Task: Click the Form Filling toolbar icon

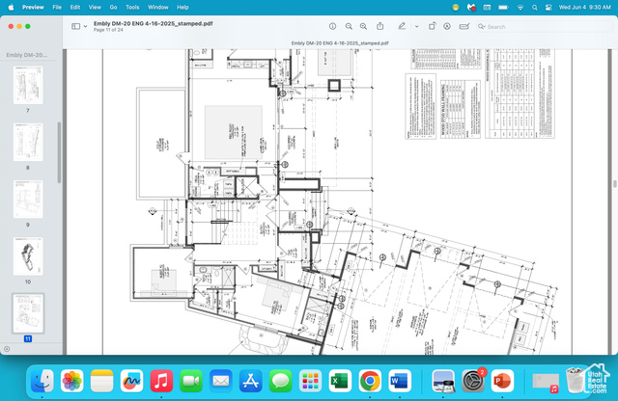Action: click(x=464, y=26)
